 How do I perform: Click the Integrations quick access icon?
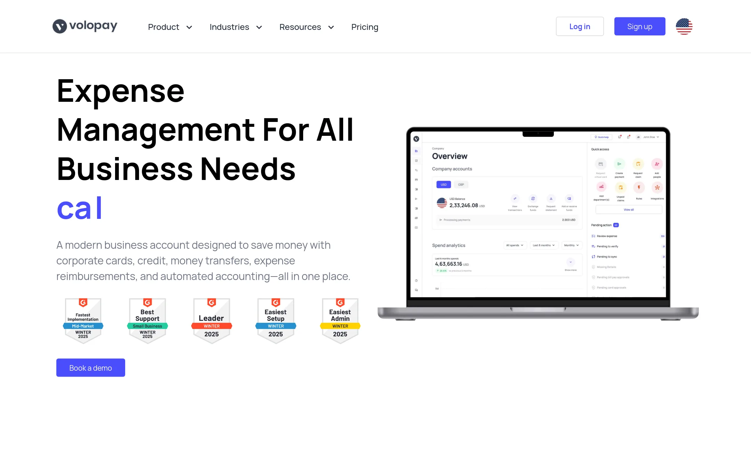point(657,188)
